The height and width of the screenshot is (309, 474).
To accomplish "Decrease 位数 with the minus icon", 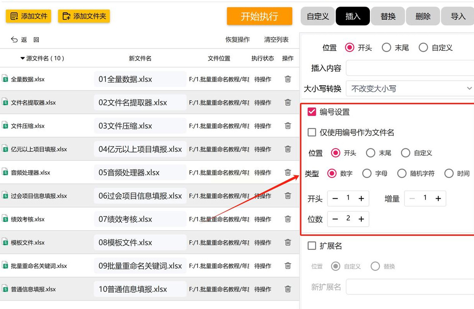I will pyautogui.click(x=335, y=219).
